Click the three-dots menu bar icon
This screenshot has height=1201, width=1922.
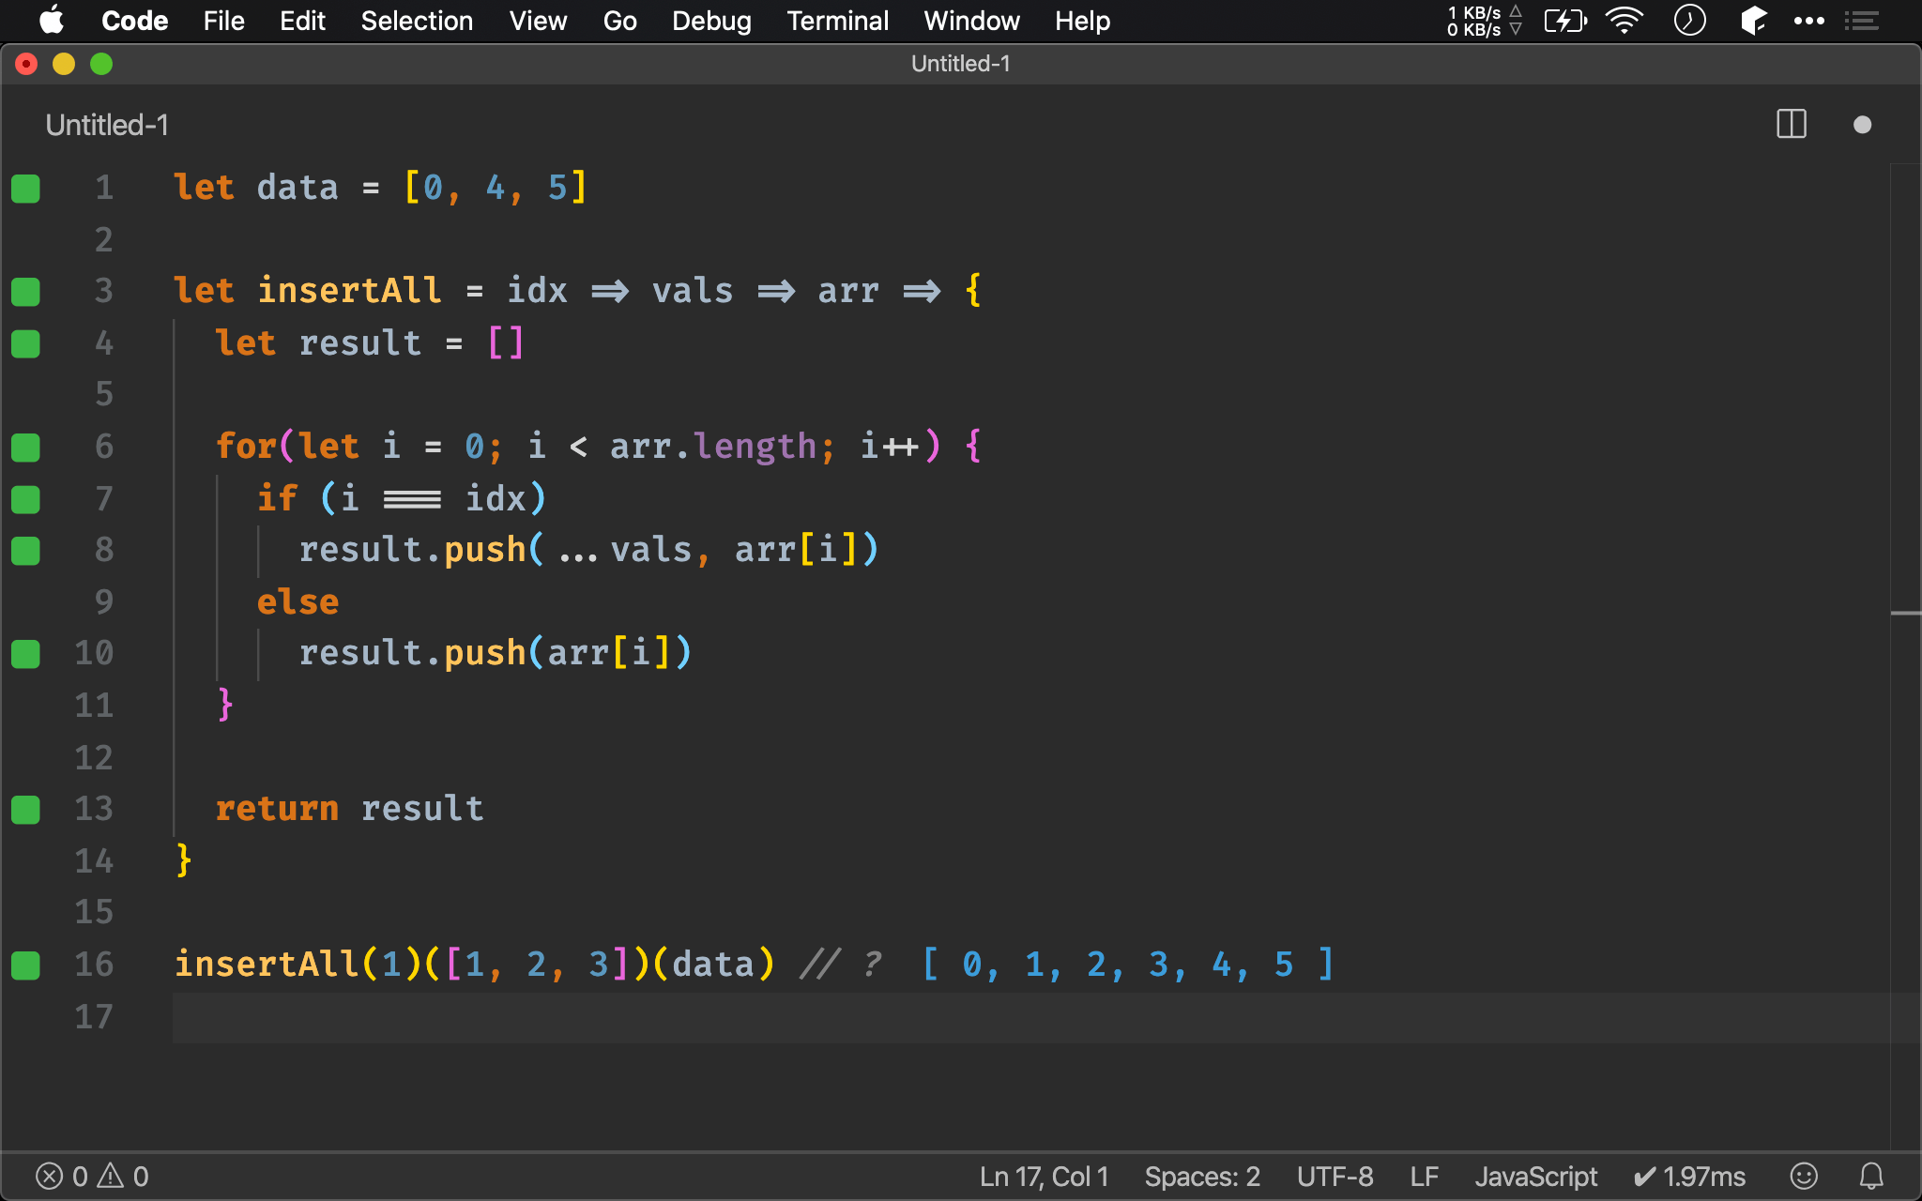tap(1808, 21)
